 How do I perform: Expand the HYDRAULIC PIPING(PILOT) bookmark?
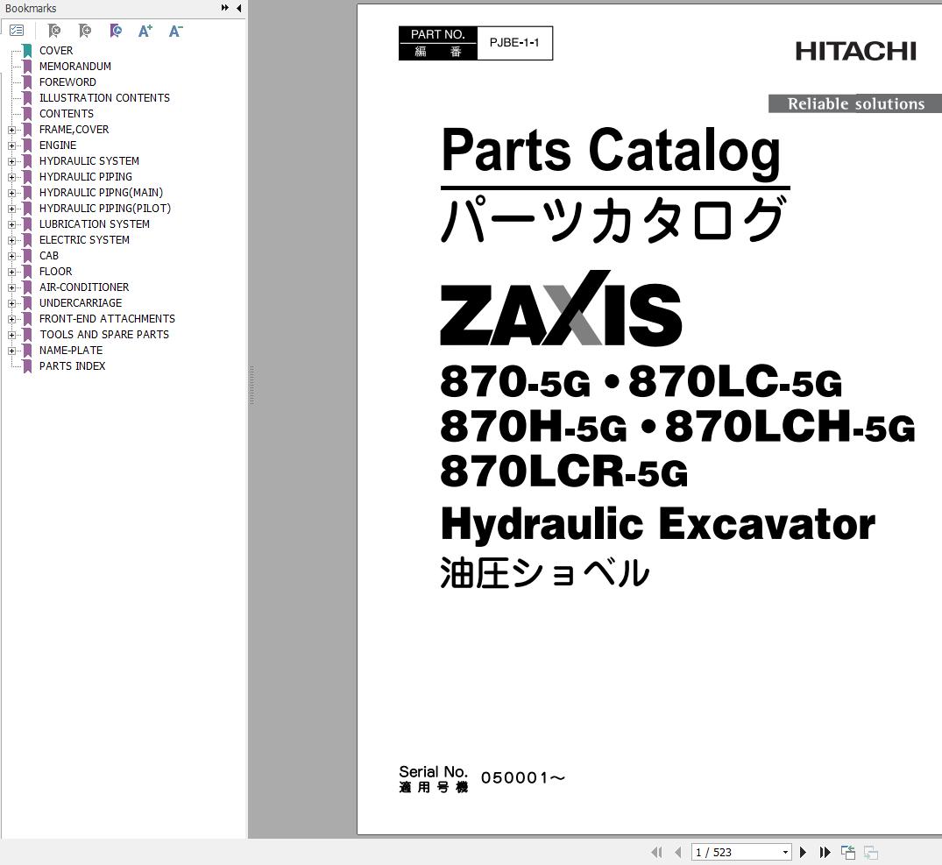click(x=11, y=209)
